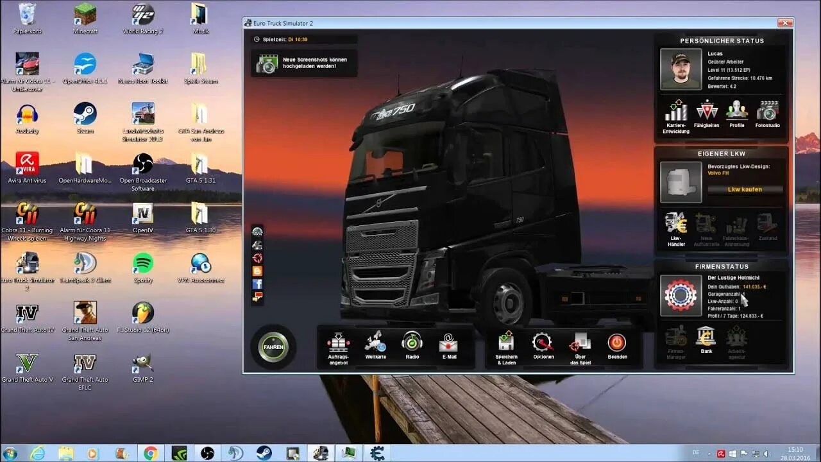Select the Minecraft desktop shortcut
The height and width of the screenshot is (462, 821).
85,19
